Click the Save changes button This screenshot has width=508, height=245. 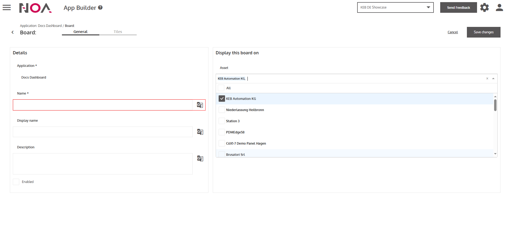point(483,32)
